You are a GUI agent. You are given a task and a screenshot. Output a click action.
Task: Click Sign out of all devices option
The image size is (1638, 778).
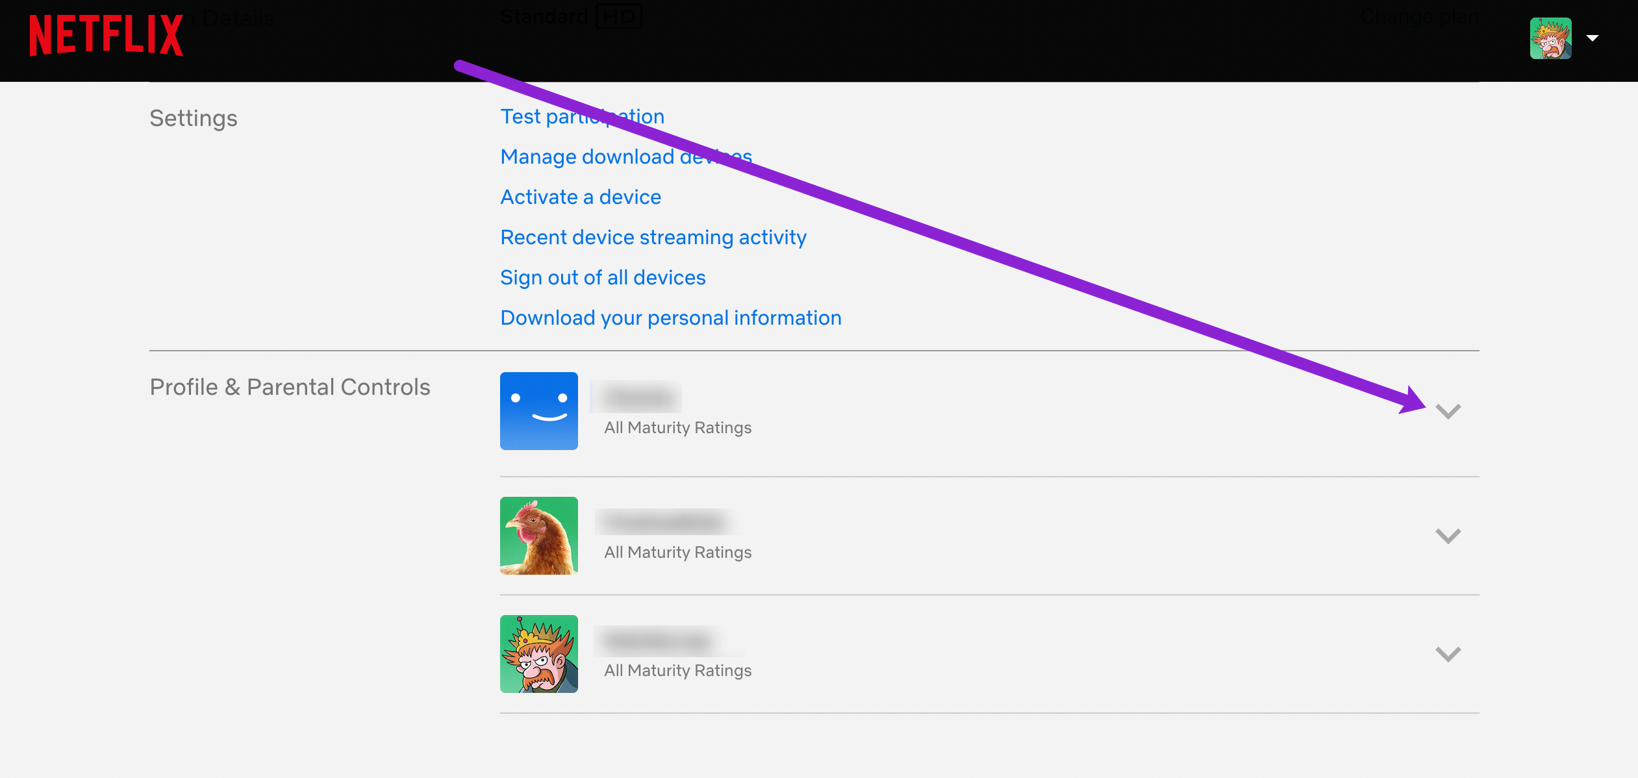(x=604, y=277)
